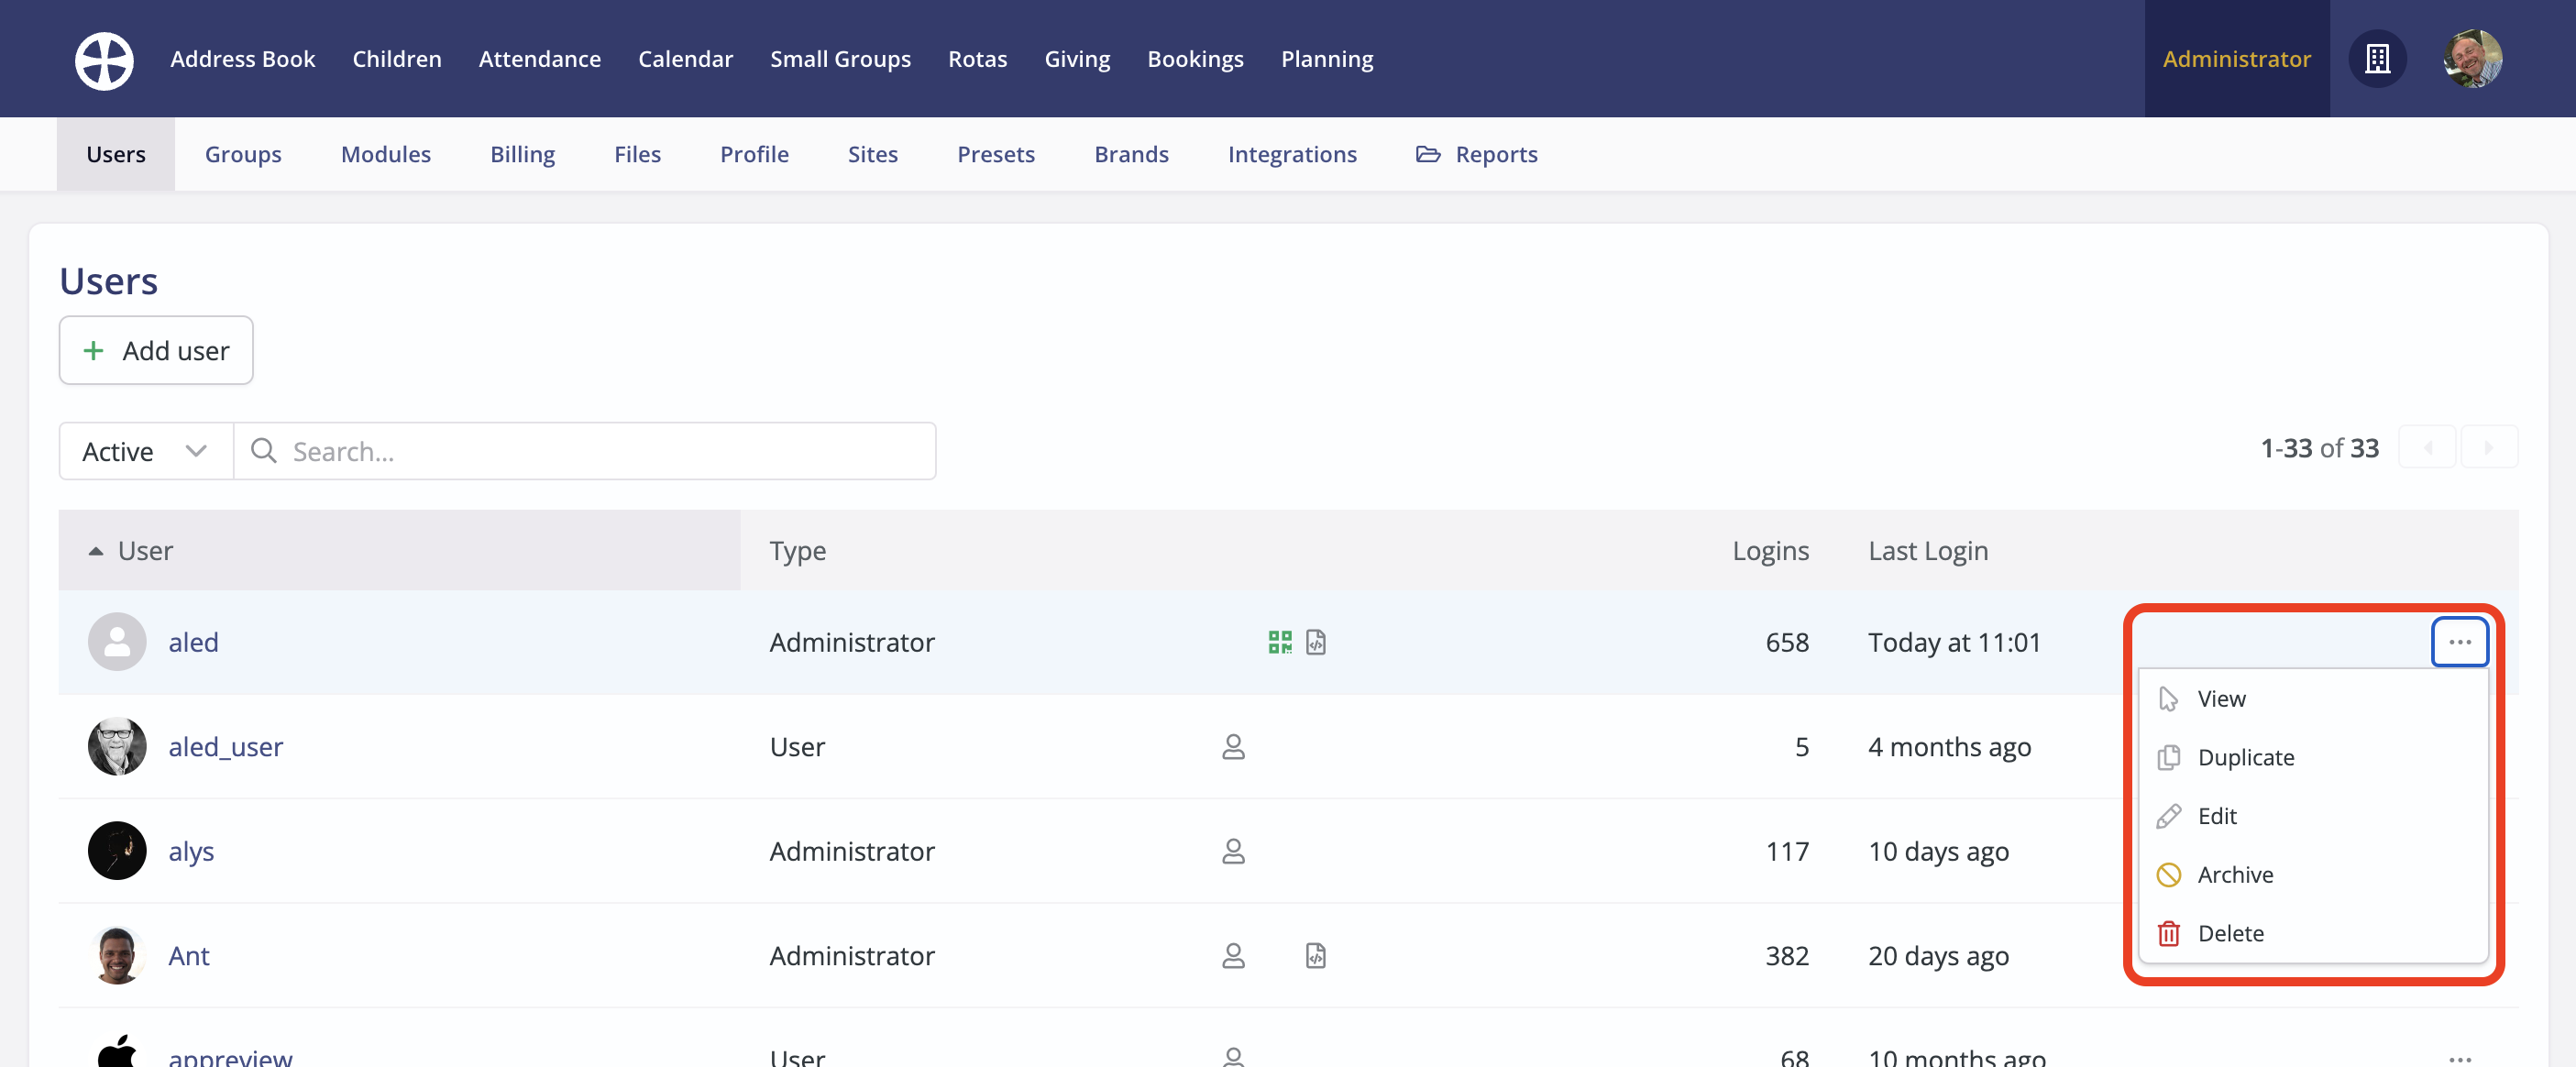This screenshot has width=2576, height=1067.
Task: Open the Active status filter dropdown
Action: pyautogui.click(x=143, y=451)
